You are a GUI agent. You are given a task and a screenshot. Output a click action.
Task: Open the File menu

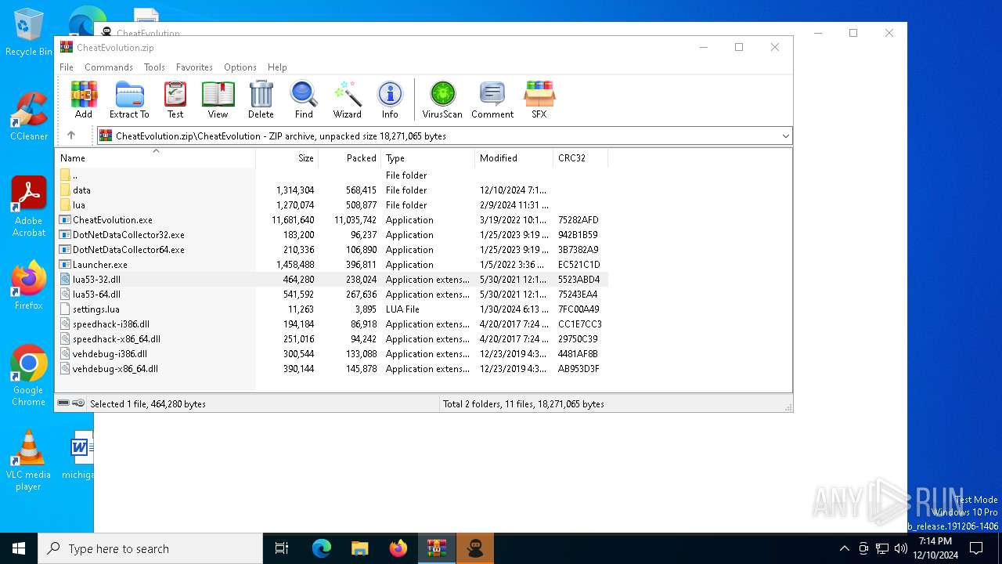click(67, 67)
